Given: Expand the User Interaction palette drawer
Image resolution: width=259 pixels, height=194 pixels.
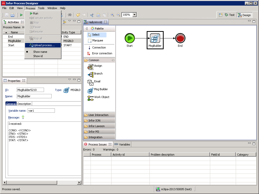Looking at the screenshot, I should coord(98,115).
